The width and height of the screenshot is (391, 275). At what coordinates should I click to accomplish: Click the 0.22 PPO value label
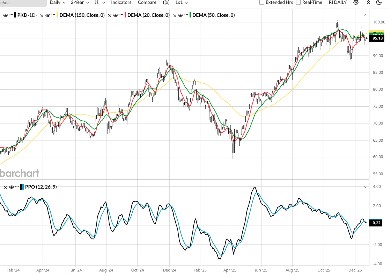(x=376, y=223)
